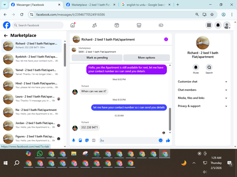Click the Search Facebook field
This screenshot has height=177, width=237.
[38, 25]
